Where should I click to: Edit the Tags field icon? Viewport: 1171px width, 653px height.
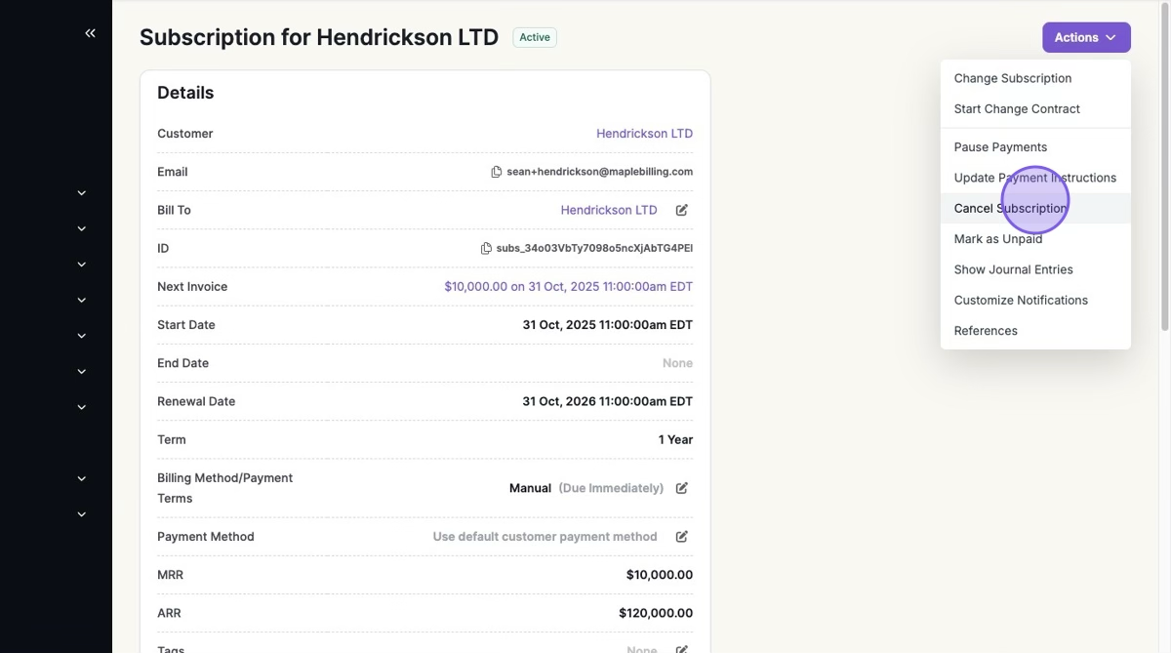(682, 649)
